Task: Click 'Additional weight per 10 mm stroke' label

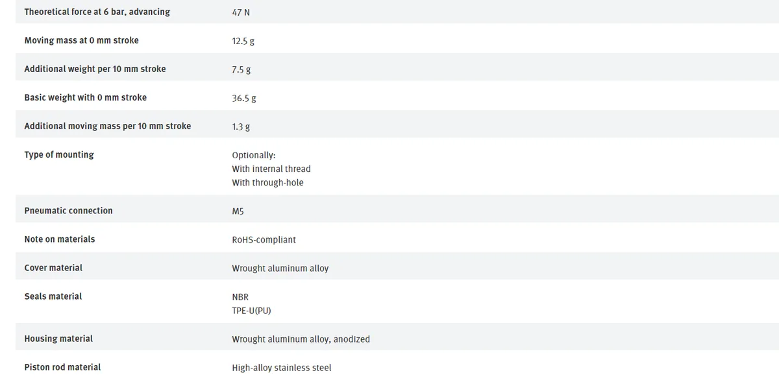Action: (95, 69)
